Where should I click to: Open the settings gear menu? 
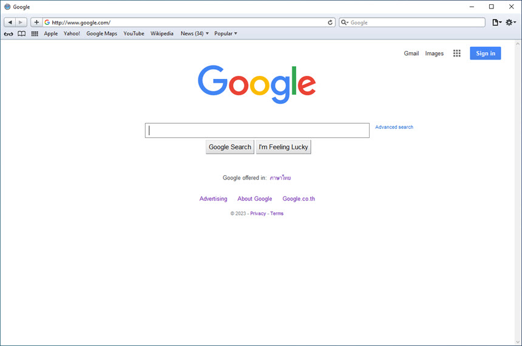click(510, 22)
